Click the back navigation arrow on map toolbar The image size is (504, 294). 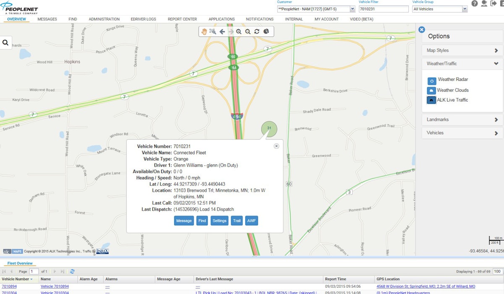[222, 31]
